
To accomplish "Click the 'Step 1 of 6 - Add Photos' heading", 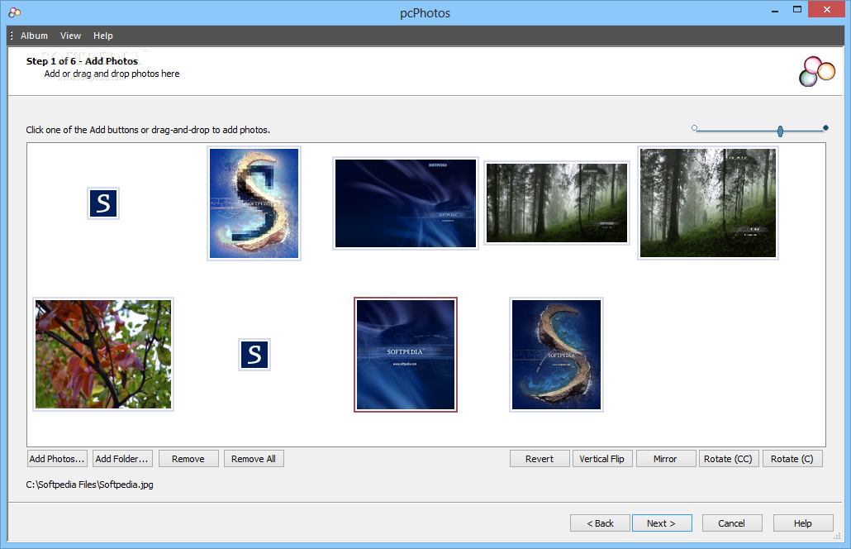I will point(82,61).
